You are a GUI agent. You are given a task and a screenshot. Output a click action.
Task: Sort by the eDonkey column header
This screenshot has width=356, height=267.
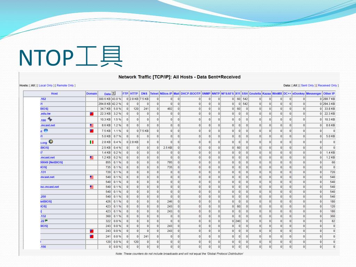(x=299, y=94)
